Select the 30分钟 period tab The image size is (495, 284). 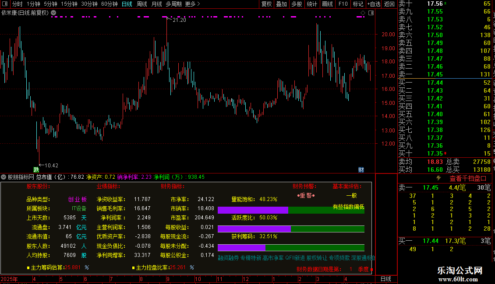coord(89,4)
